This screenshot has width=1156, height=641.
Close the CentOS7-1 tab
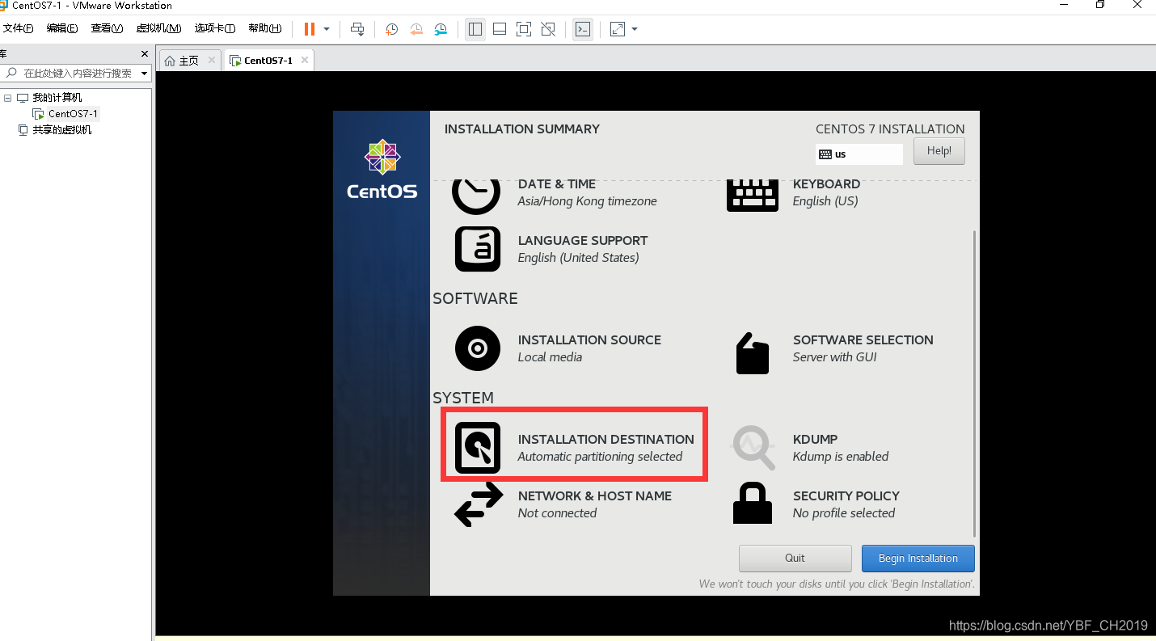pyautogui.click(x=305, y=60)
